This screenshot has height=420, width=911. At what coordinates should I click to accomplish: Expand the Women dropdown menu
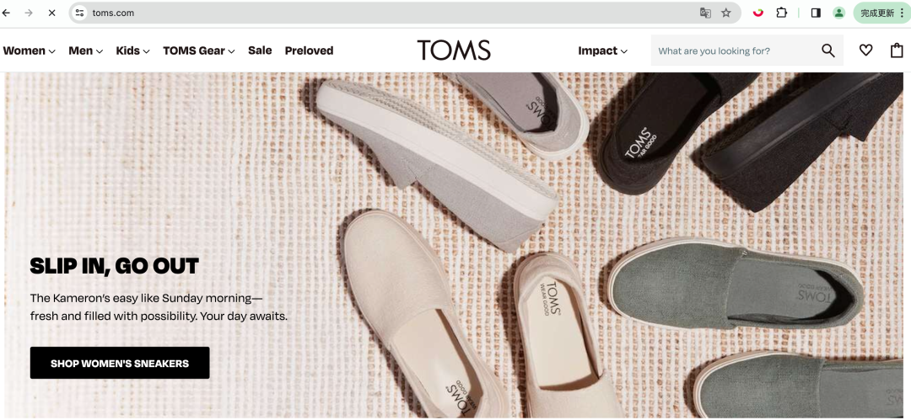29,51
